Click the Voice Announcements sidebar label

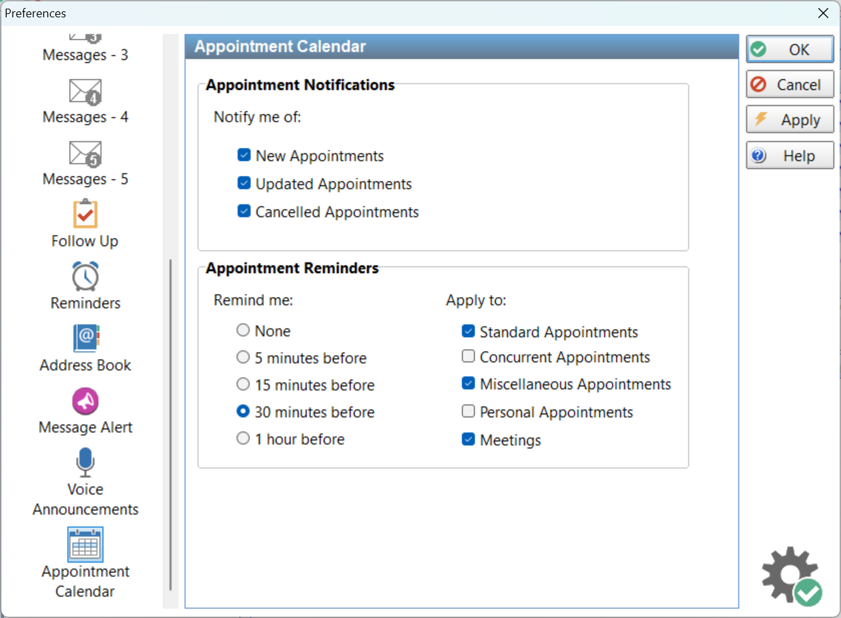click(x=85, y=499)
